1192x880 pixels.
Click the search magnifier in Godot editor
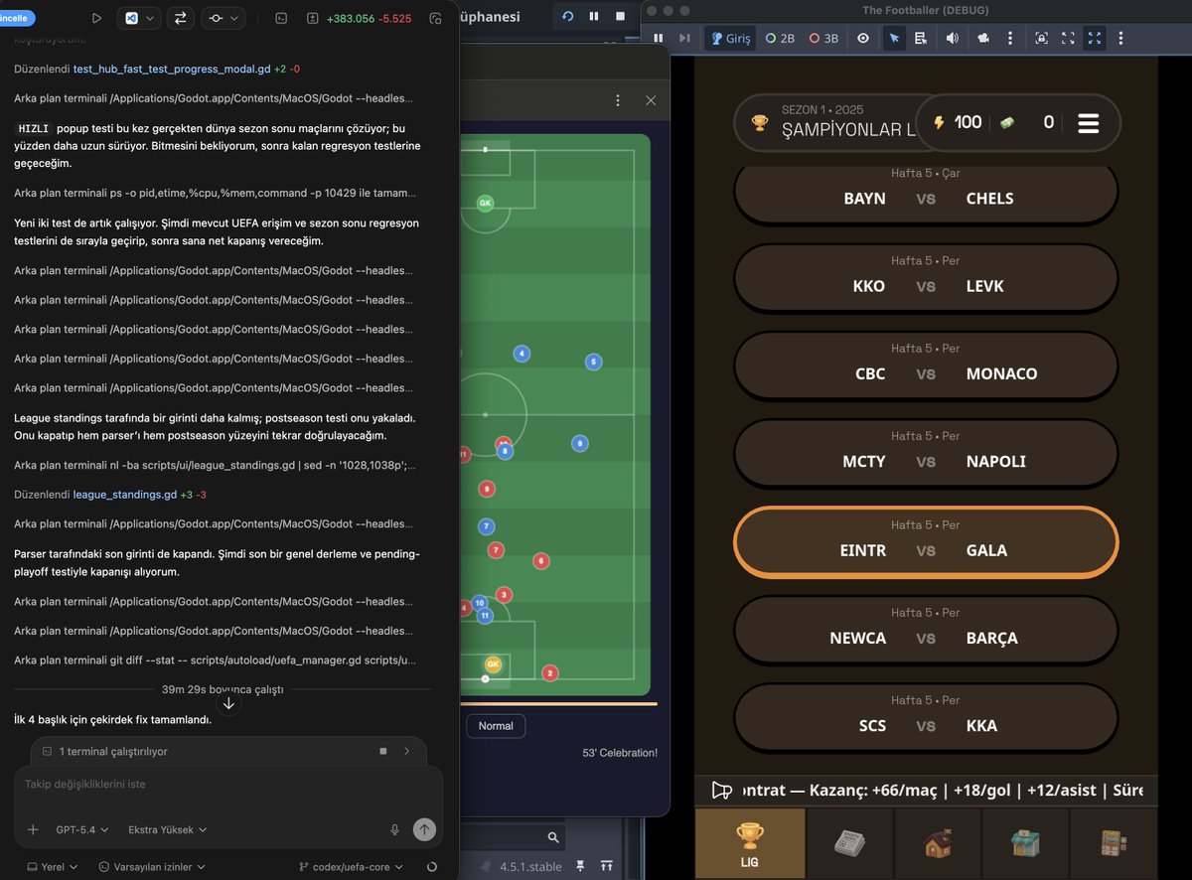point(554,837)
